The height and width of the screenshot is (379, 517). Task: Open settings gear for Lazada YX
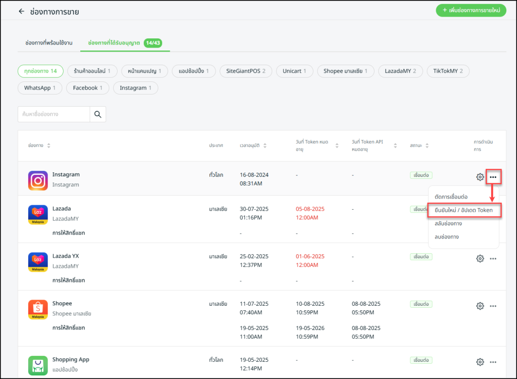pyautogui.click(x=480, y=258)
